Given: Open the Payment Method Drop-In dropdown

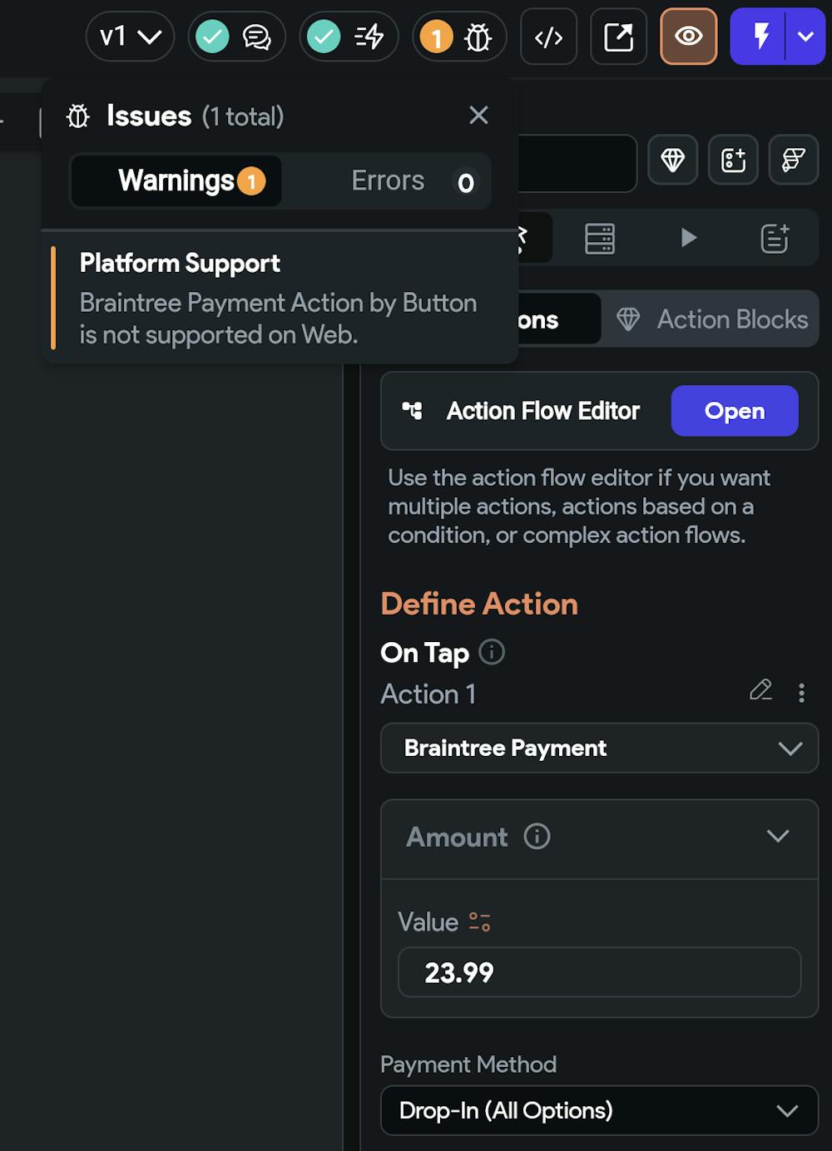Looking at the screenshot, I should point(599,1110).
